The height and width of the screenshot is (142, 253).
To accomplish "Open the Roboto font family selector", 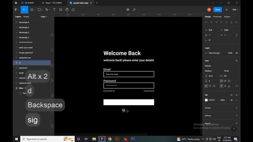I will 208,66.
